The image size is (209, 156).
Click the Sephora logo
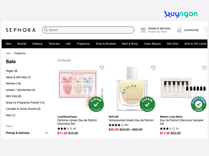21,30
